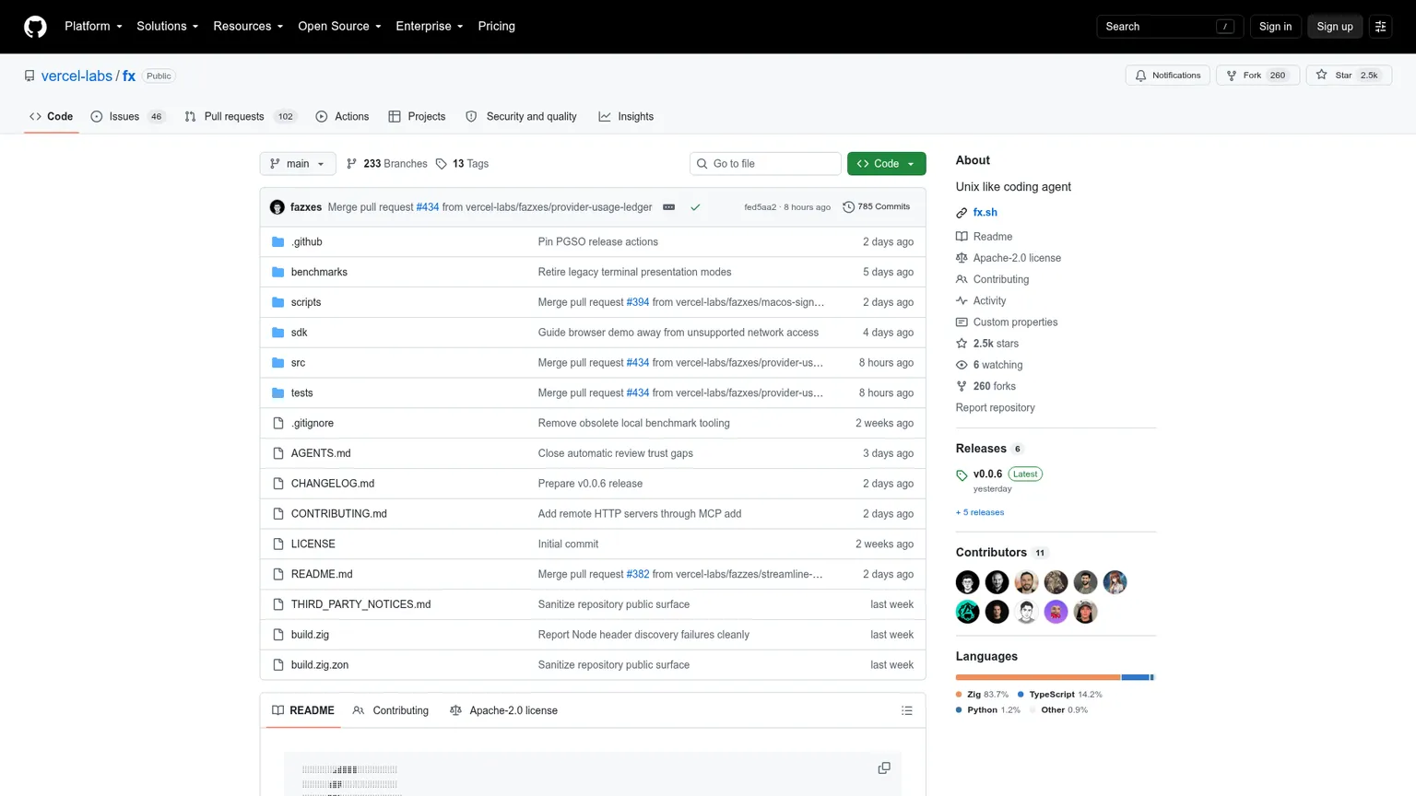Image resolution: width=1416 pixels, height=796 pixels.
Task: Fork the repository
Action: coord(1257,76)
